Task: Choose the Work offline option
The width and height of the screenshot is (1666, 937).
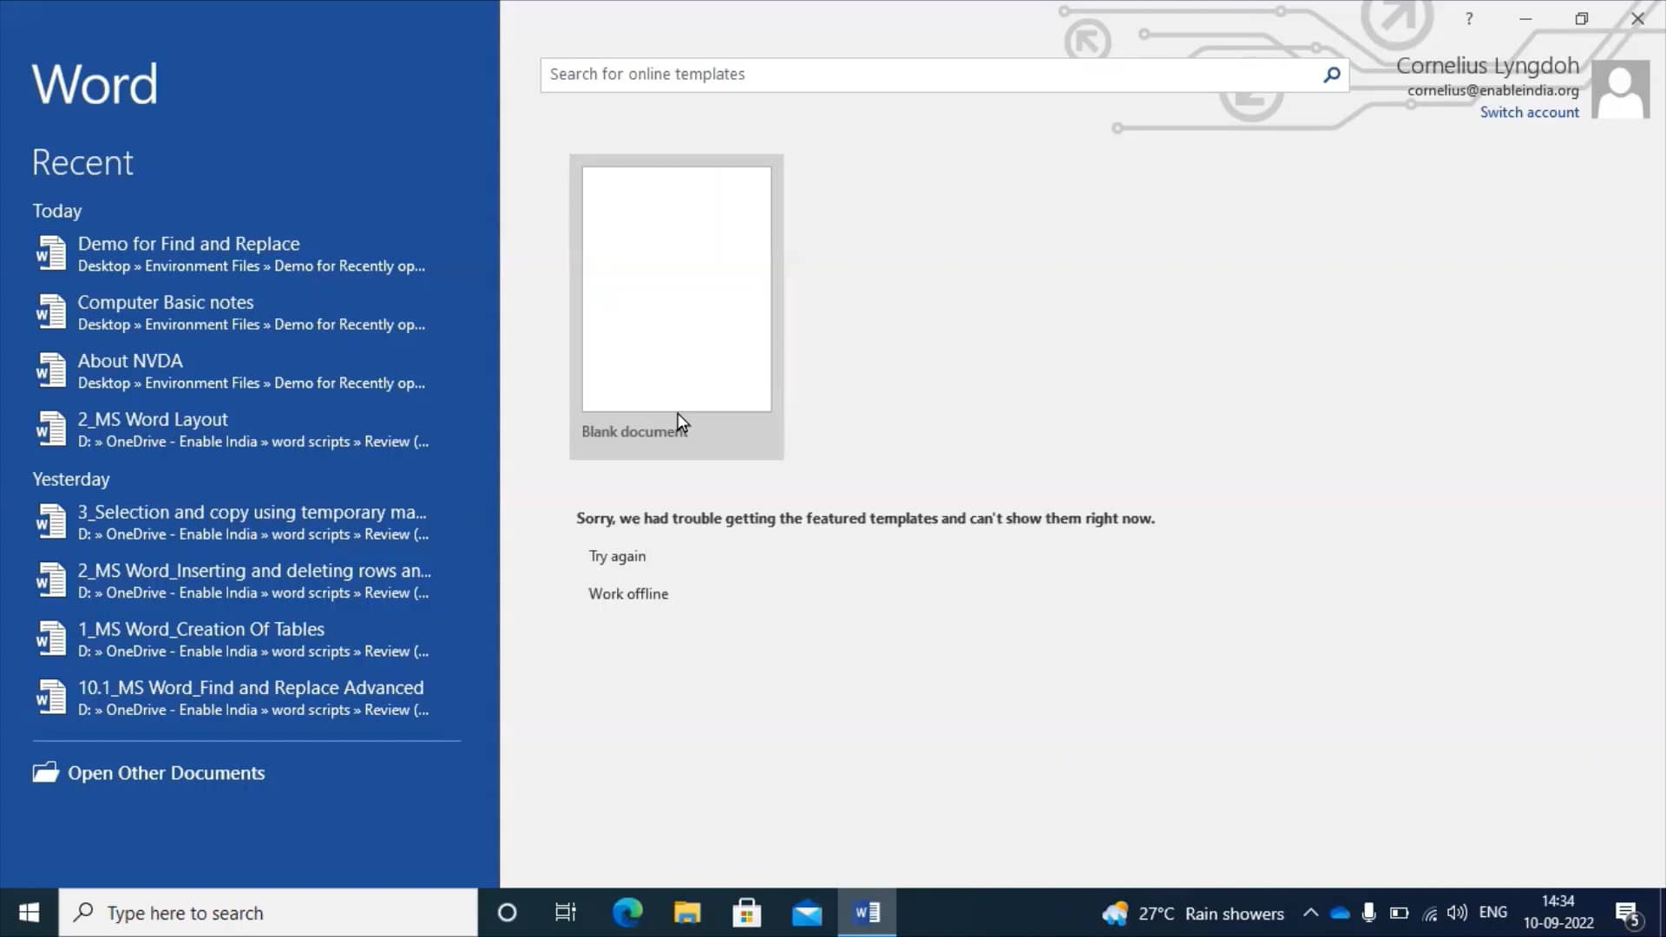Action: pyautogui.click(x=628, y=593)
